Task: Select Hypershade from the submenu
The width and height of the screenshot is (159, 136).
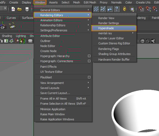Action: [x=114, y=28]
